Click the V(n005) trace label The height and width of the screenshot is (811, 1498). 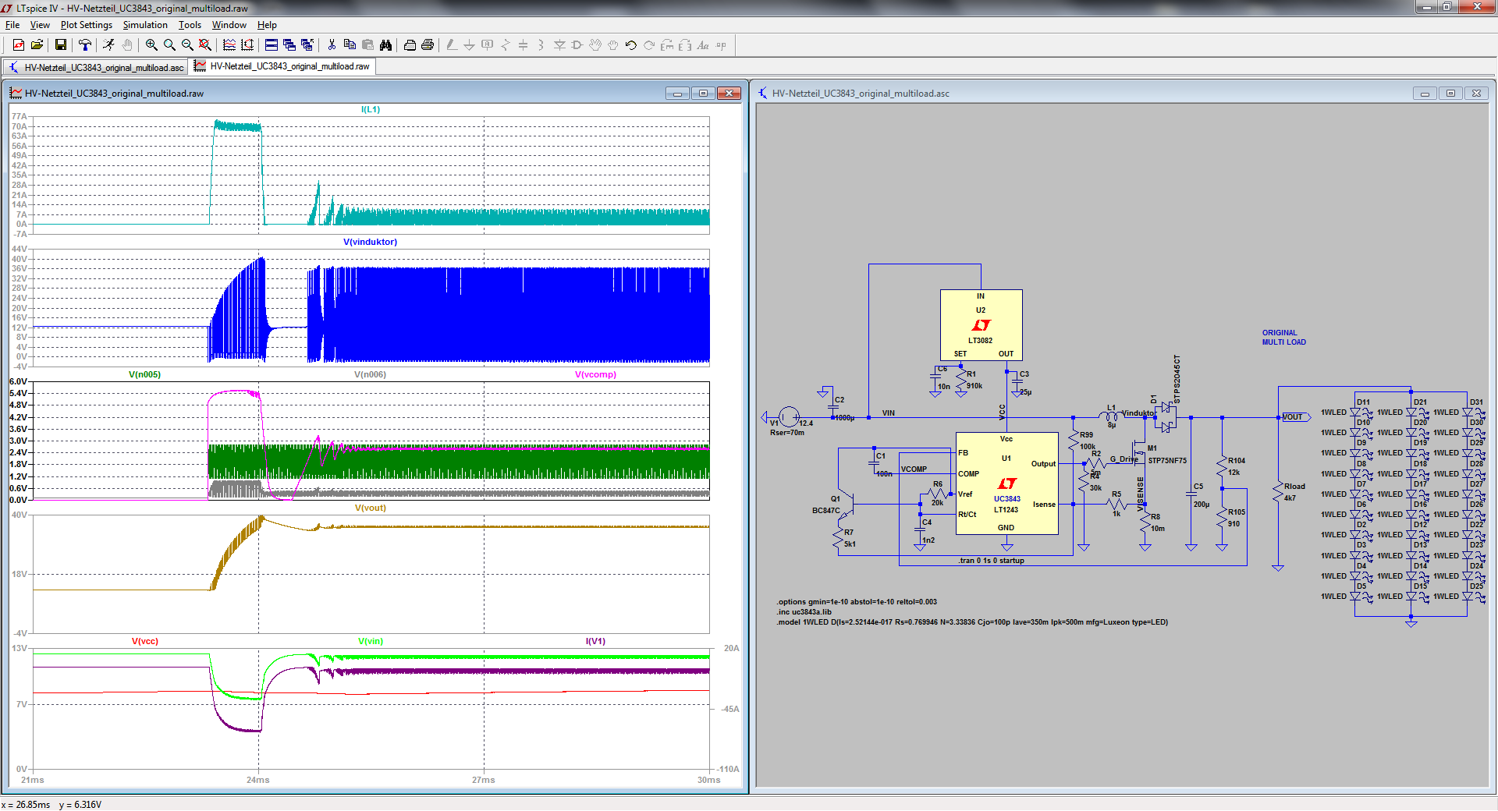coord(144,374)
